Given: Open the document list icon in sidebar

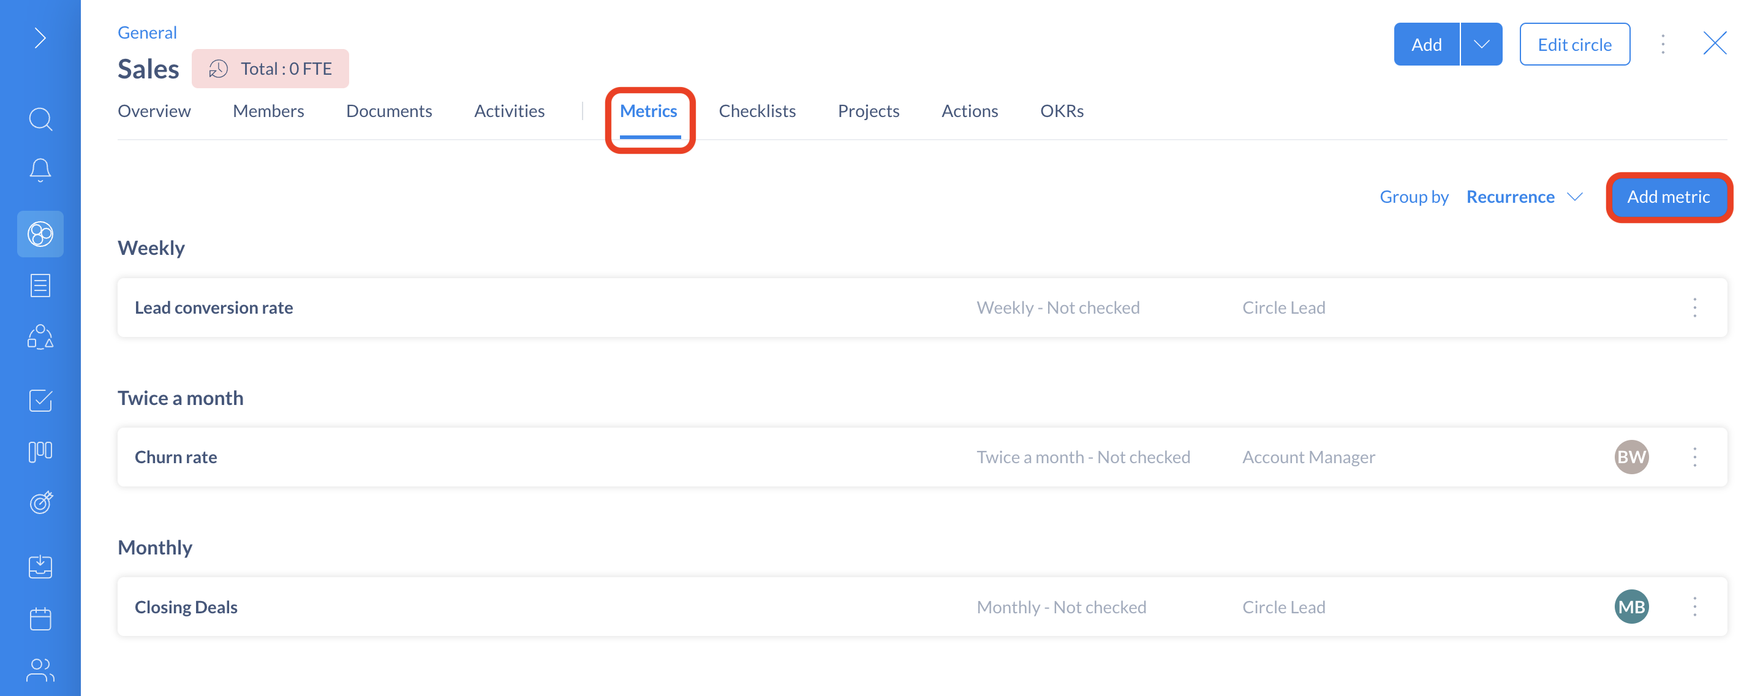Looking at the screenshot, I should 40,286.
